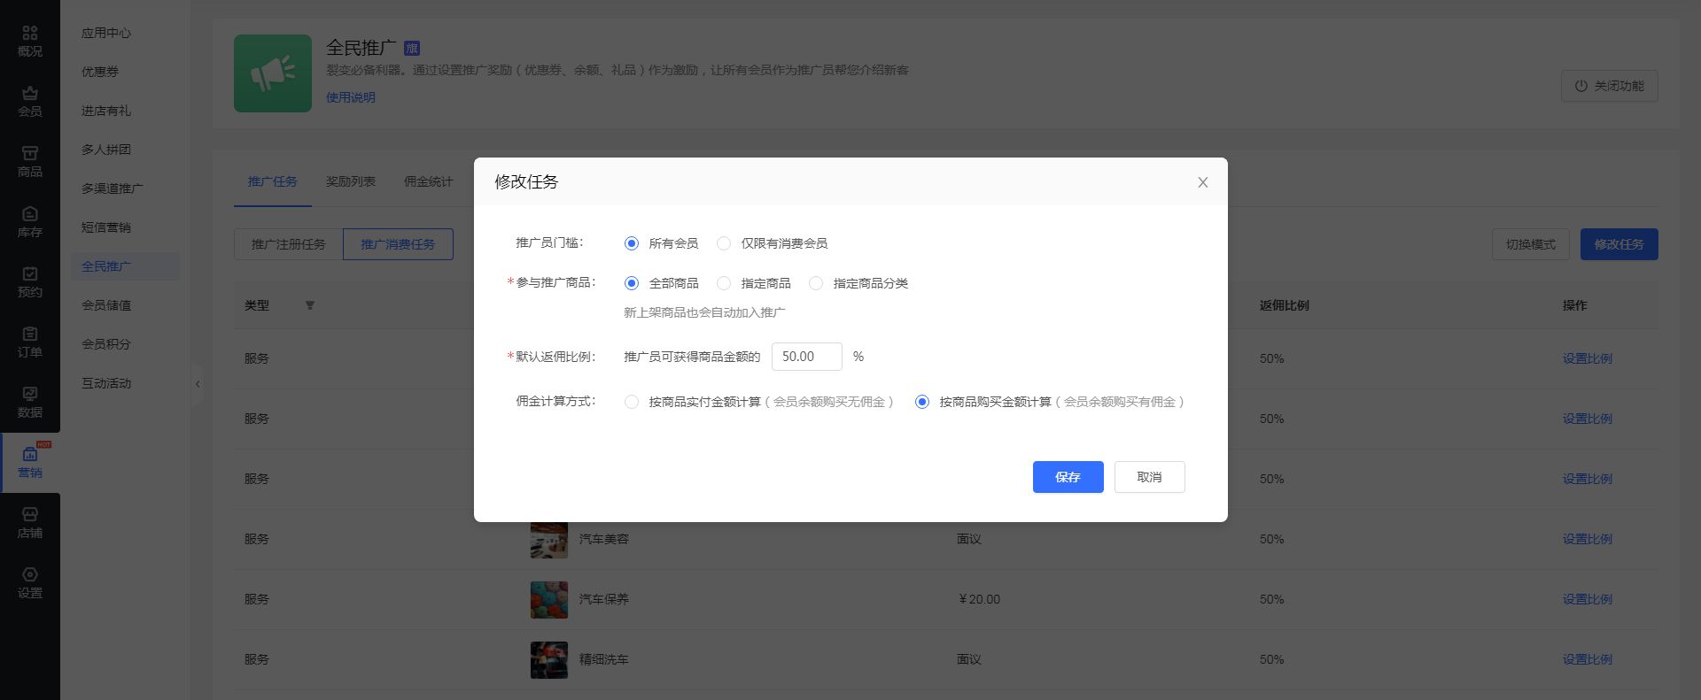Viewport: 1701px width, 700px height.
Task: Click the 关闭功能 button
Action: [1610, 86]
